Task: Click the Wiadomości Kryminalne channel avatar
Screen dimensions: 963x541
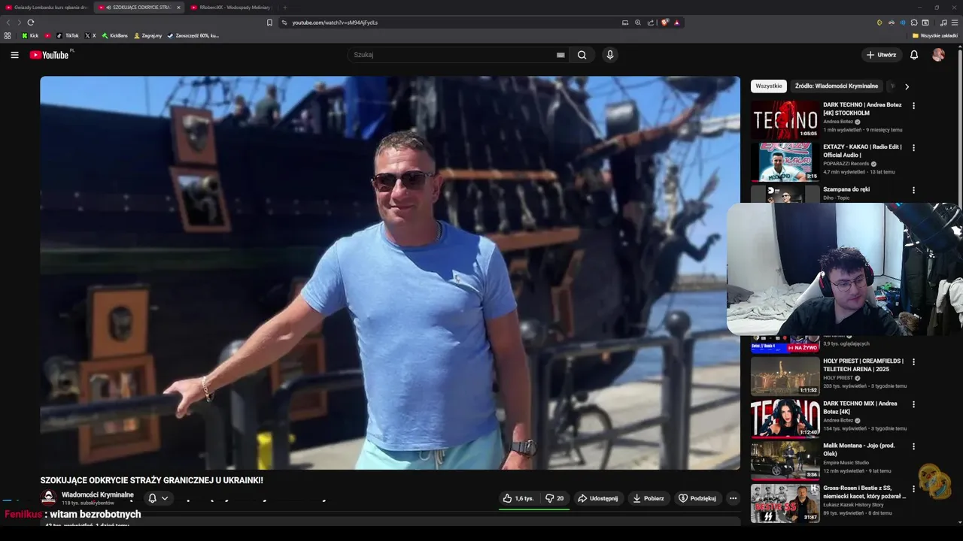Action: coord(48,497)
